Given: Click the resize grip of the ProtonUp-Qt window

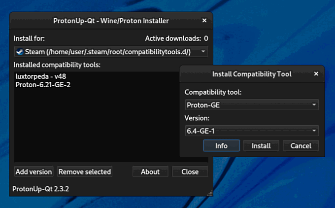Looking at the screenshot, I should tap(210, 193).
